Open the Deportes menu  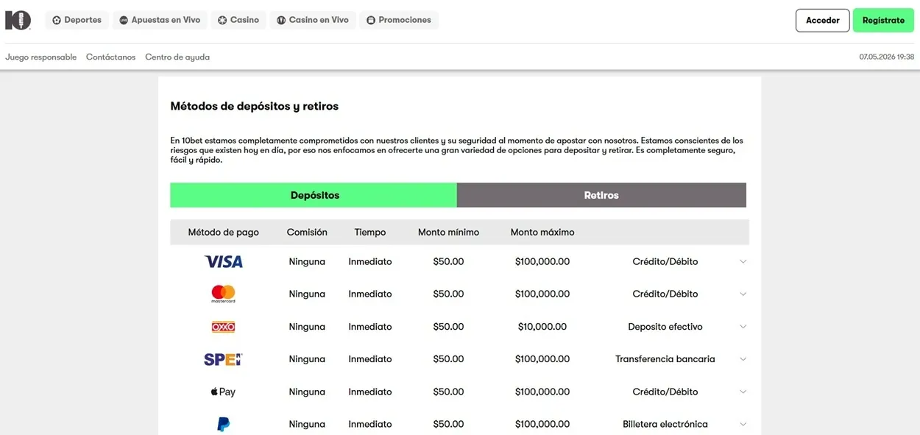(x=77, y=20)
